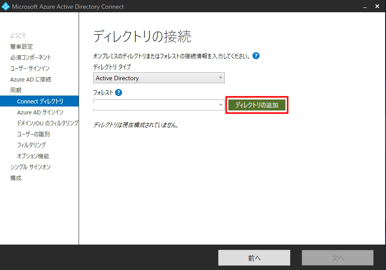The width and height of the screenshot is (386, 270).
Task: Click the ディレクトリの接続 page heading
Action: pyautogui.click(x=142, y=36)
